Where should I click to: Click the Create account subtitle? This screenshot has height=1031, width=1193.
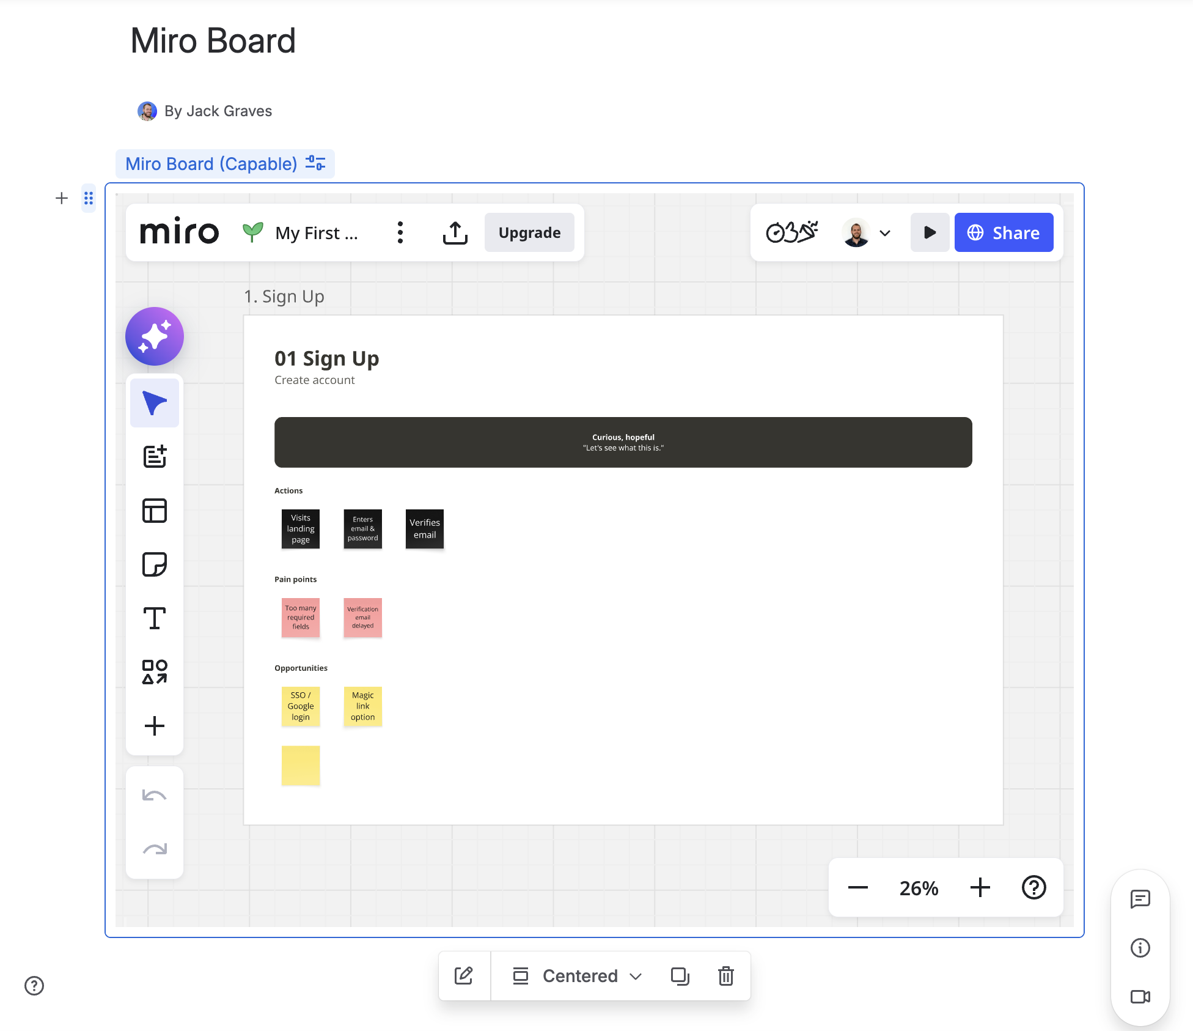315,380
